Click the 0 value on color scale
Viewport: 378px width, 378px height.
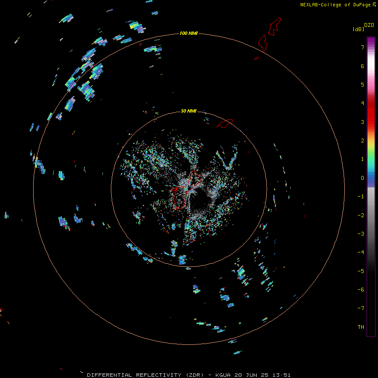[x=362, y=178]
